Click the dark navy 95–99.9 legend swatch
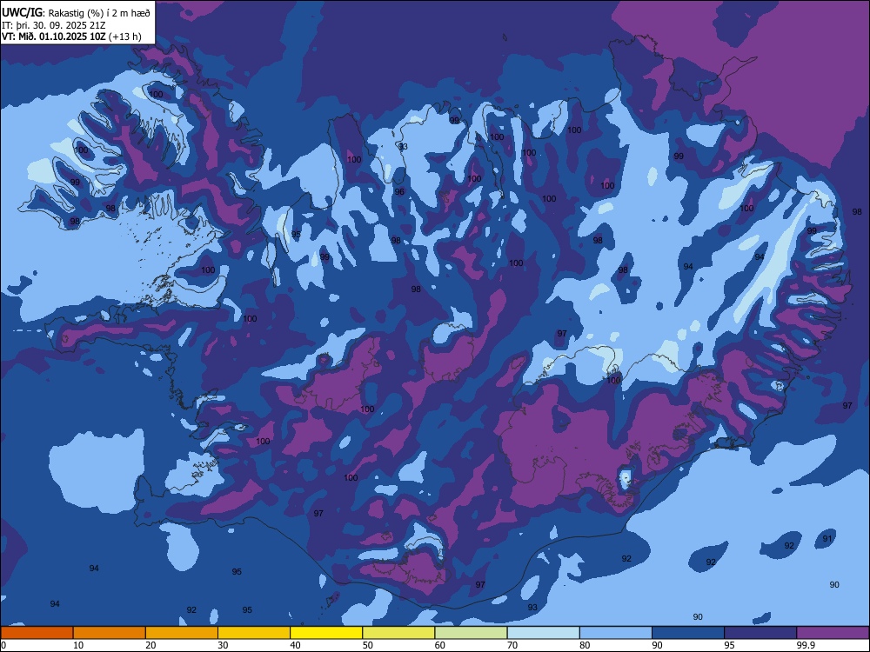870x652 pixels. click(x=760, y=633)
